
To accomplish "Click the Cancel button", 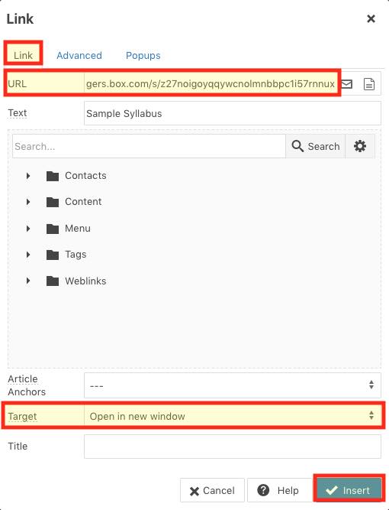I will [x=212, y=490].
